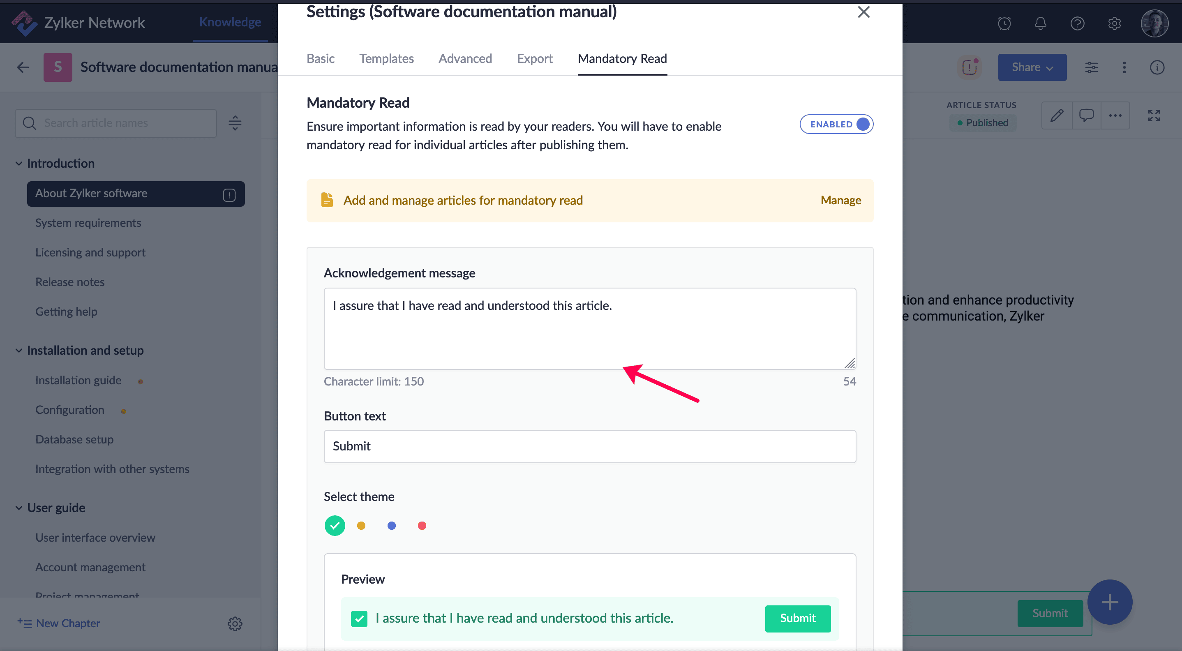The image size is (1182, 651).
Task: Collapse the Introduction chapter
Action: [19, 163]
